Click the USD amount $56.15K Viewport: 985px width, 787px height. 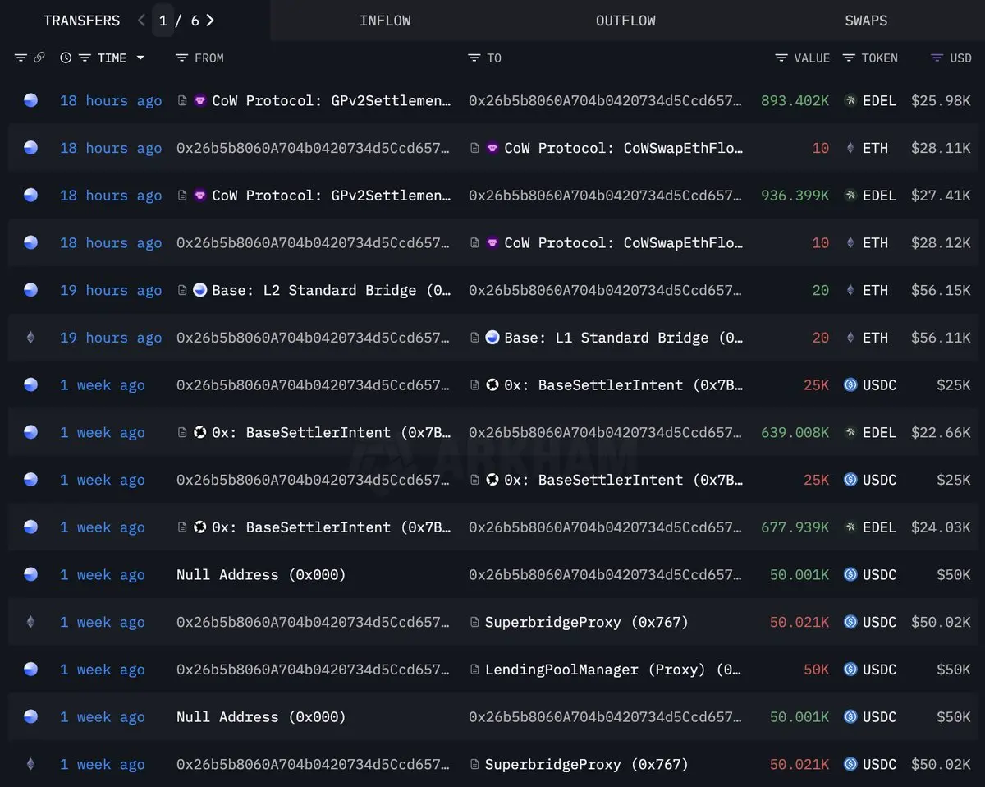tap(941, 290)
